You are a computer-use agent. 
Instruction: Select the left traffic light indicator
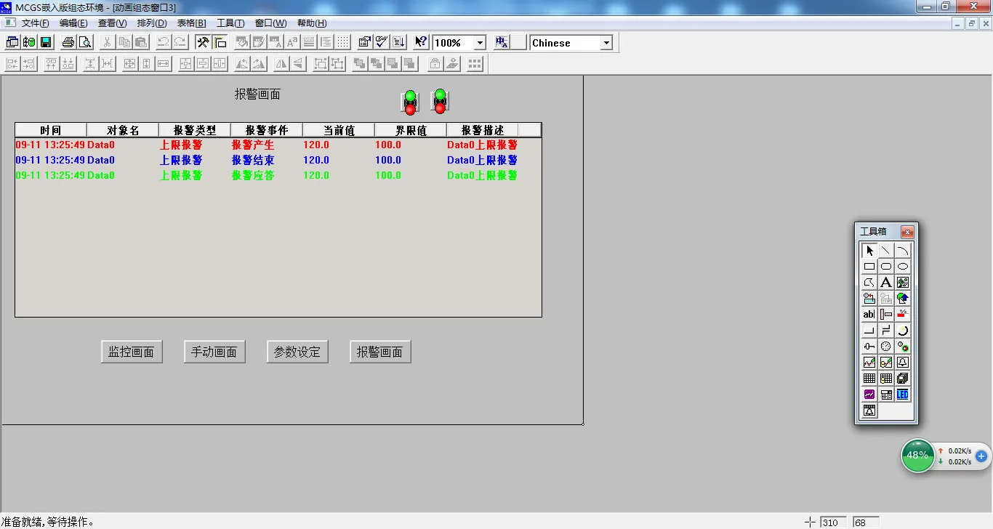point(410,102)
